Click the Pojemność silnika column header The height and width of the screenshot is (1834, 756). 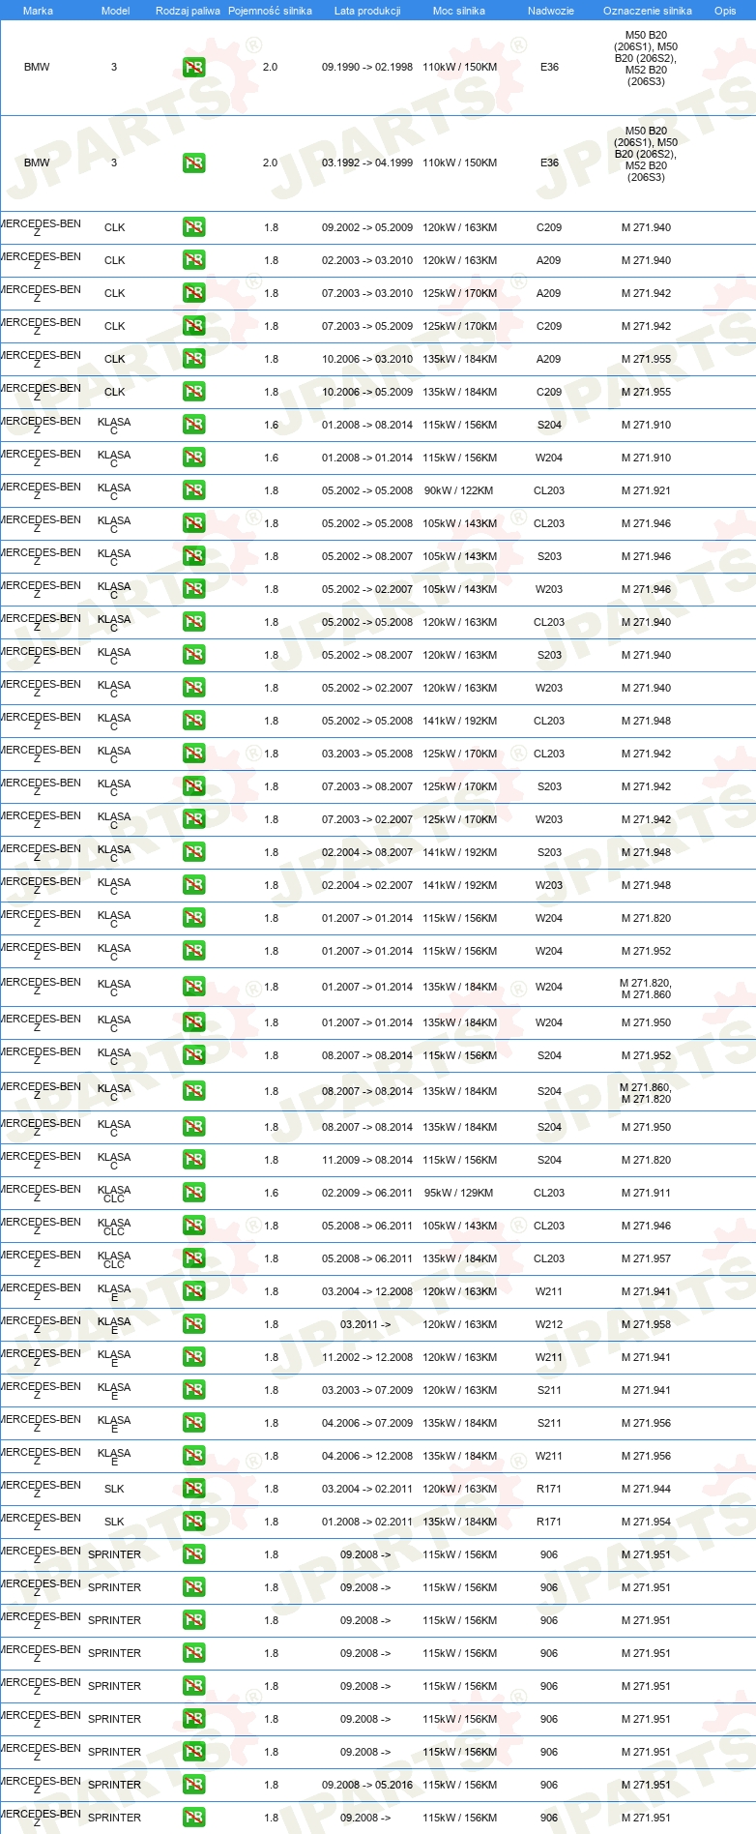pos(270,11)
